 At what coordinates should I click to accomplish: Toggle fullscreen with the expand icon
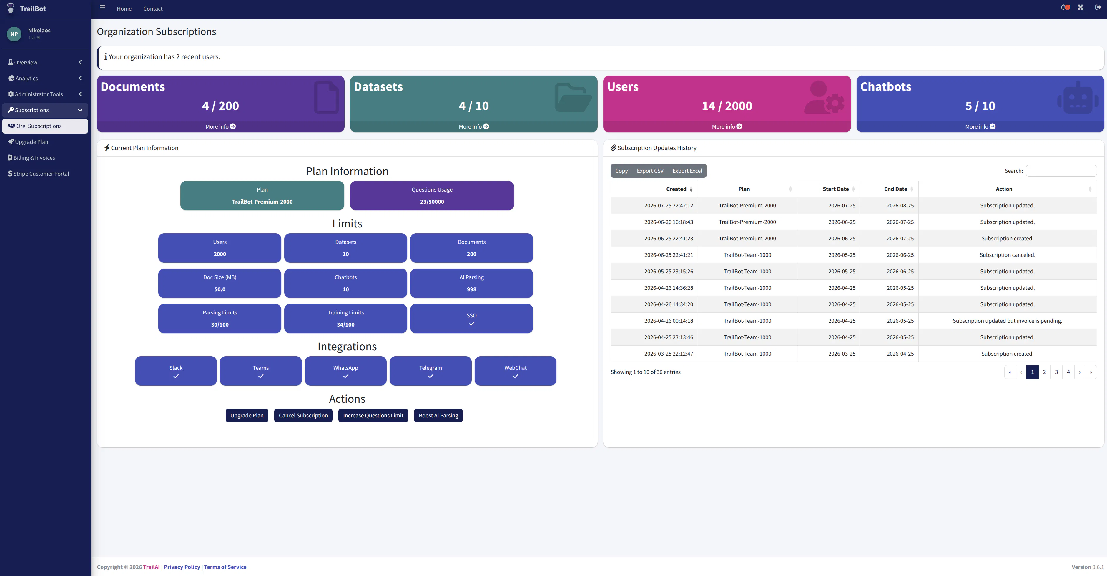pyautogui.click(x=1080, y=7)
